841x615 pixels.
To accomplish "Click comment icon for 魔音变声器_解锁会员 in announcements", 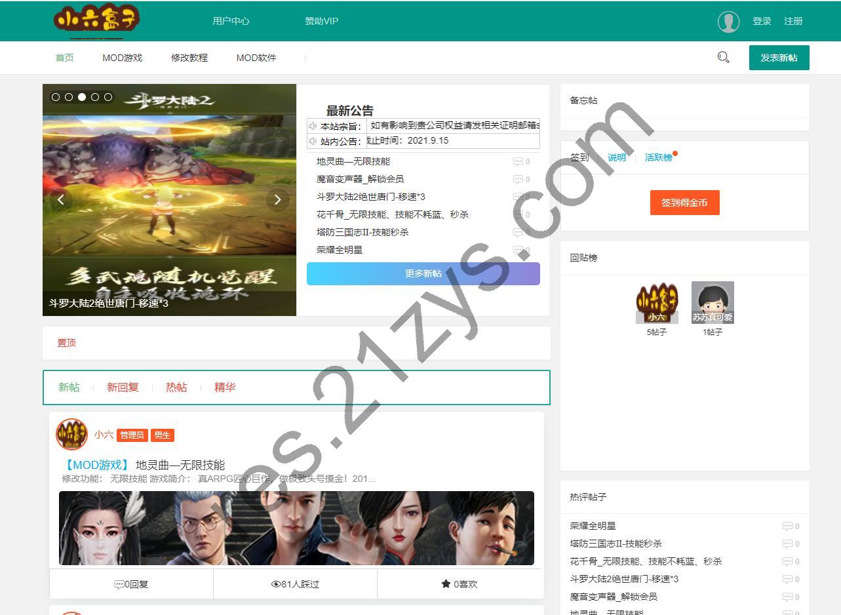I will [518, 180].
